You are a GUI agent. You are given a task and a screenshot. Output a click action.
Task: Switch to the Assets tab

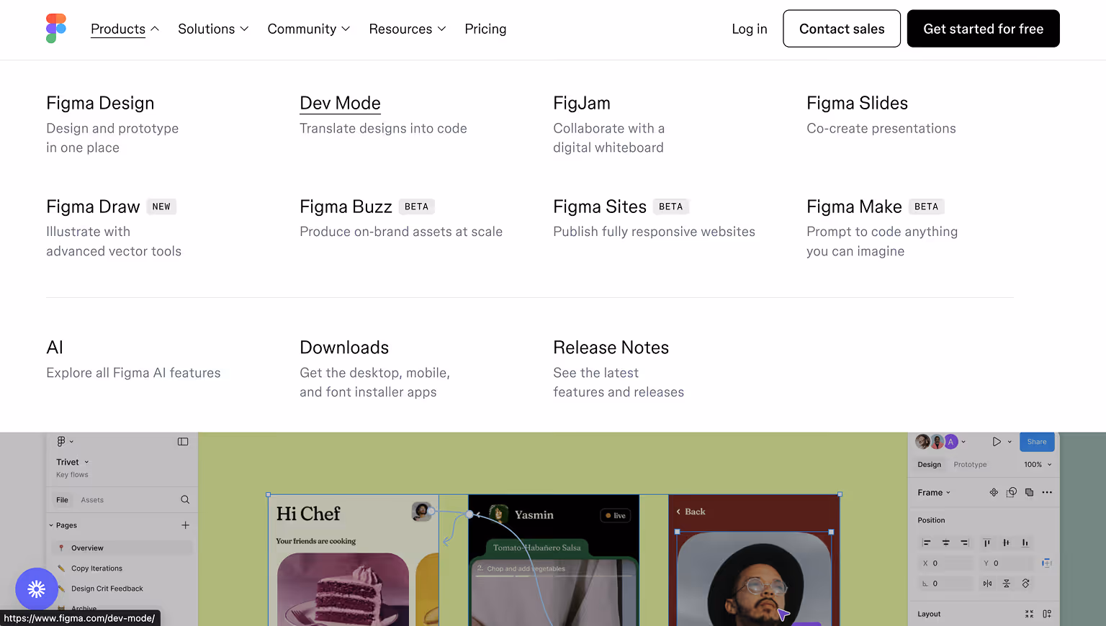[x=92, y=500]
